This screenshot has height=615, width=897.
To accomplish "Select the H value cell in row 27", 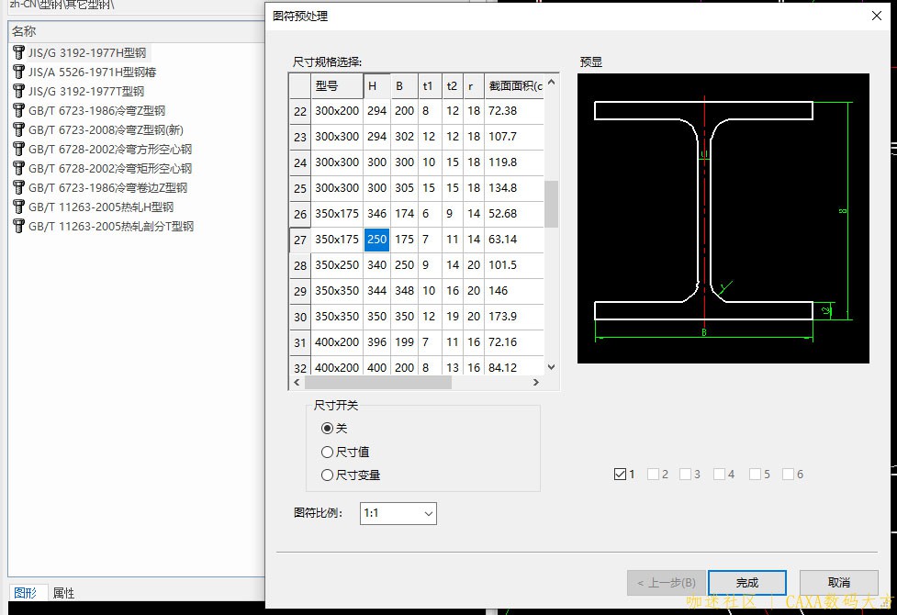I will click(376, 240).
